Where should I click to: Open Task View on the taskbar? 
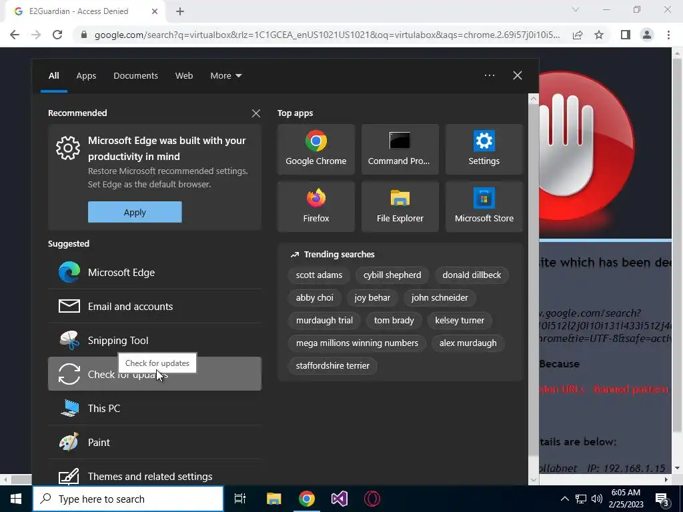(x=240, y=499)
